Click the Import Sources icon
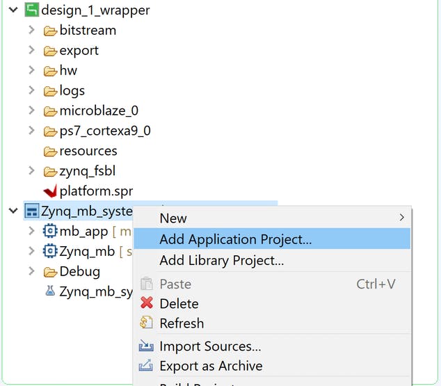Image resolution: width=441 pixels, height=386 pixels. tap(147, 346)
